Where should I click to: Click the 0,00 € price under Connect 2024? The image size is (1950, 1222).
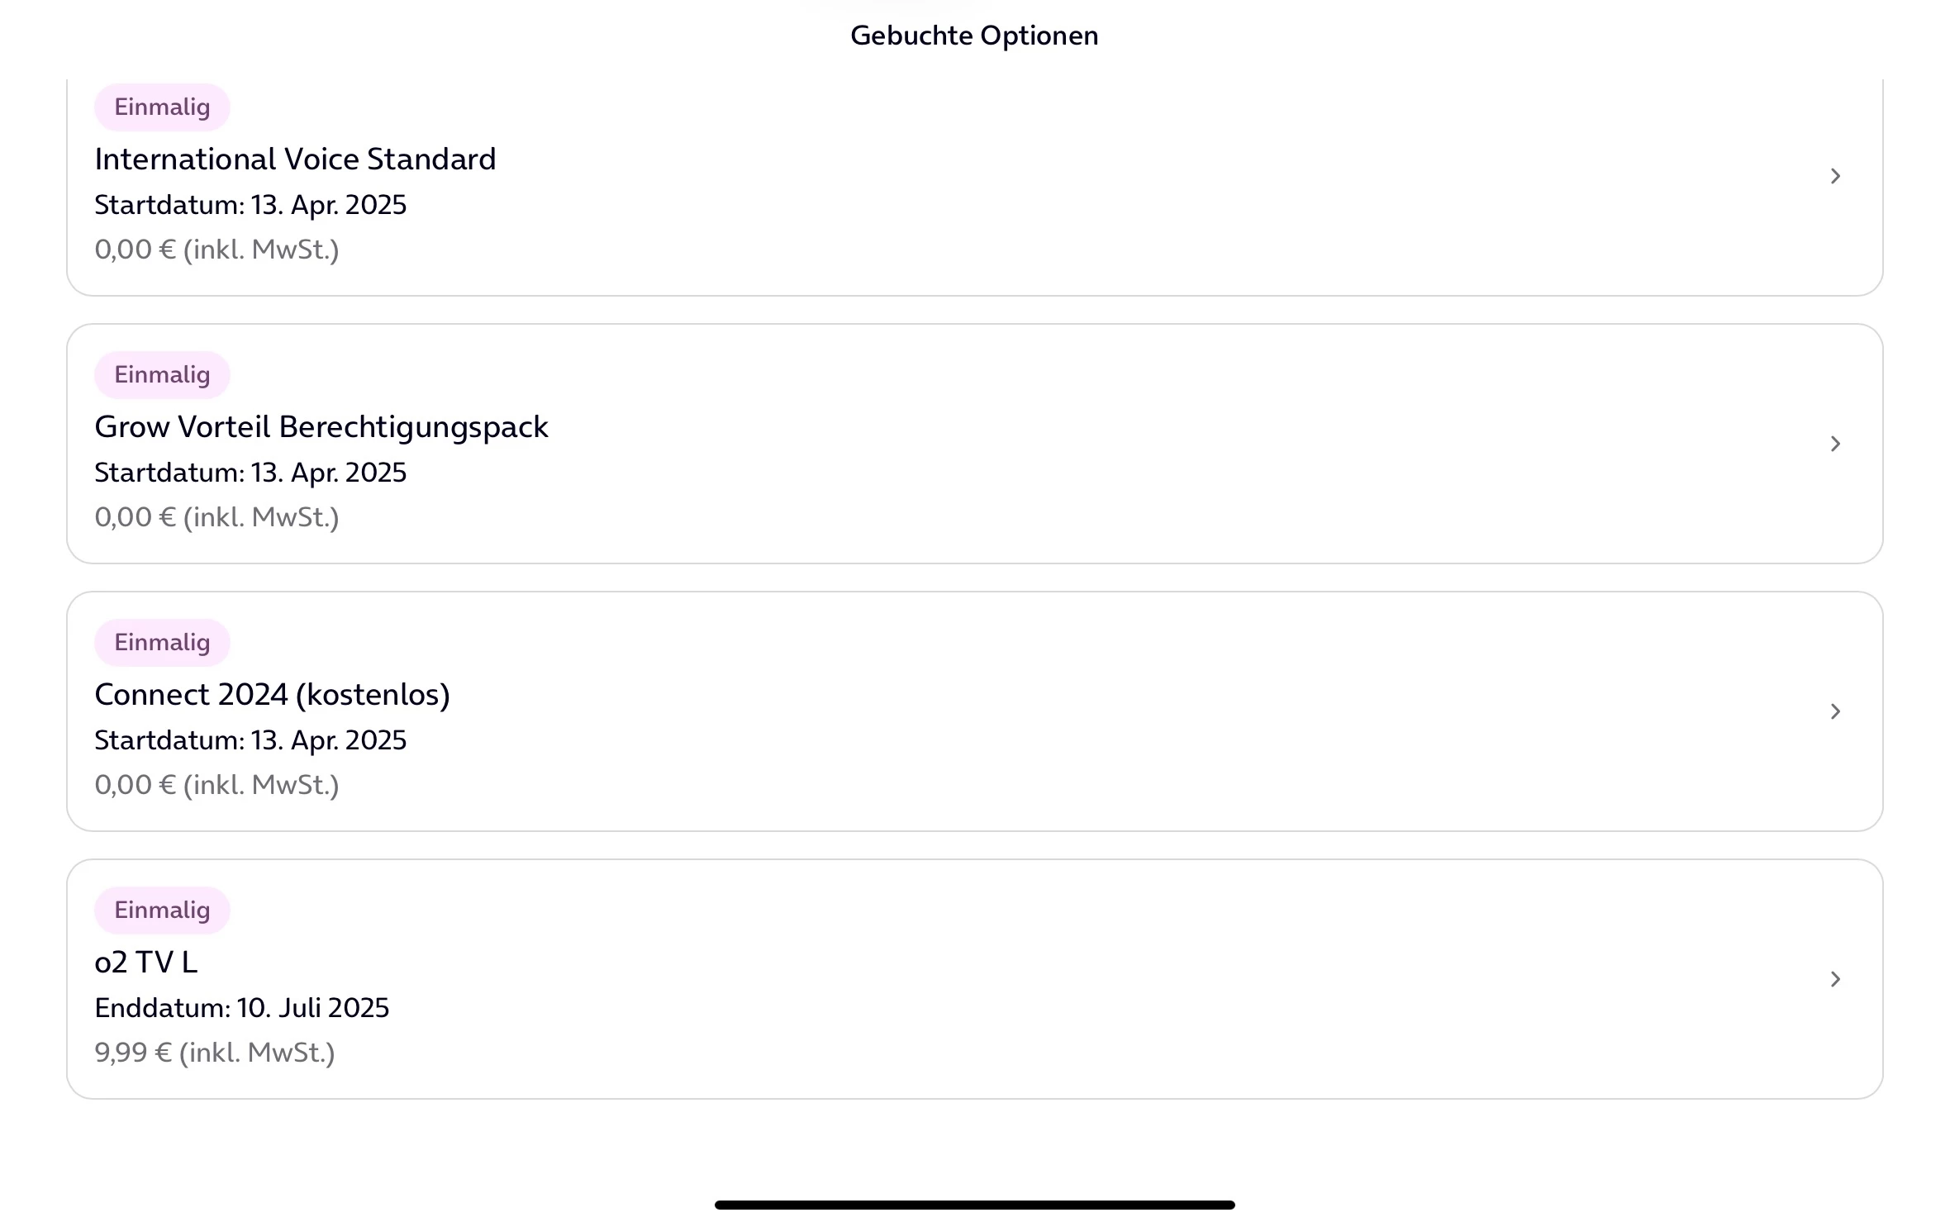pyautogui.click(x=216, y=785)
